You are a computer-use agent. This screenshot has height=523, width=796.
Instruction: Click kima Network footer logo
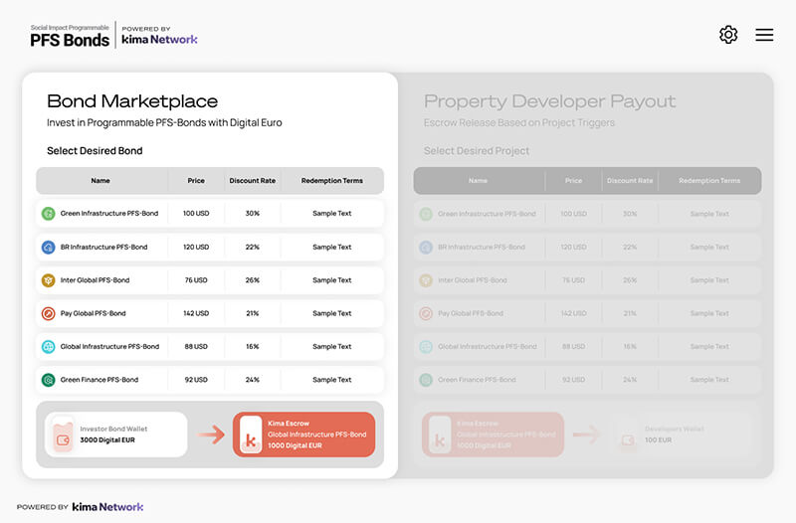click(x=107, y=507)
